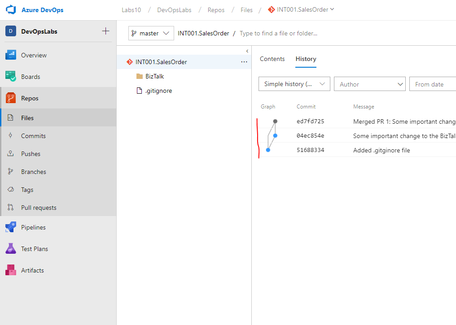Image resolution: width=456 pixels, height=325 pixels.
Task: Switch to the Contents tab
Action: 272,59
